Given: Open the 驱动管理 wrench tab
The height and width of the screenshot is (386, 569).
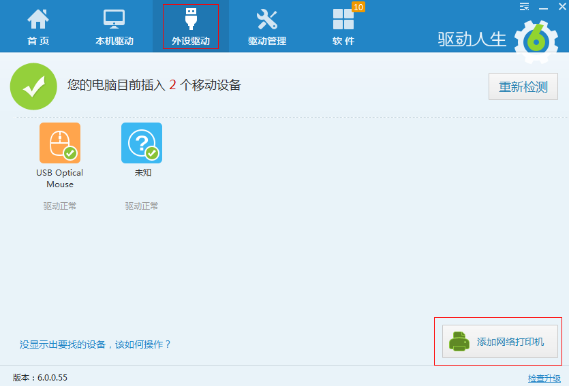Looking at the screenshot, I should pyautogui.click(x=267, y=27).
